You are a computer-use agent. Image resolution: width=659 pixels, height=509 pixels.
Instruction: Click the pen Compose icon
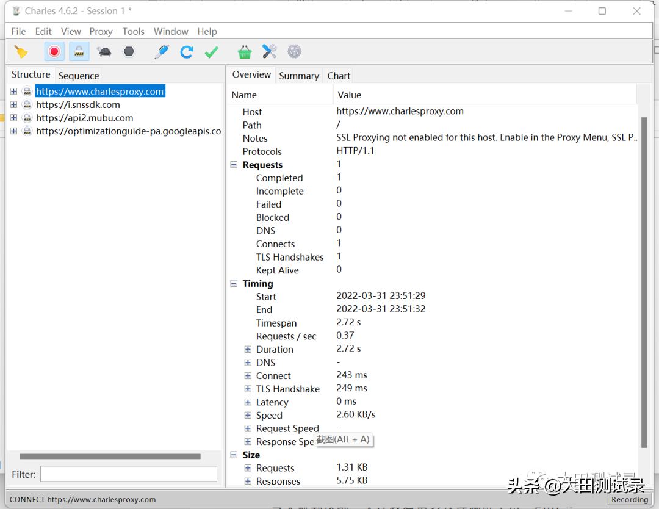161,52
